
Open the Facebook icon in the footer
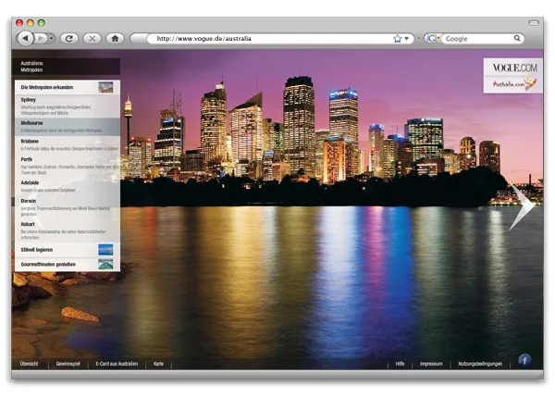(524, 360)
